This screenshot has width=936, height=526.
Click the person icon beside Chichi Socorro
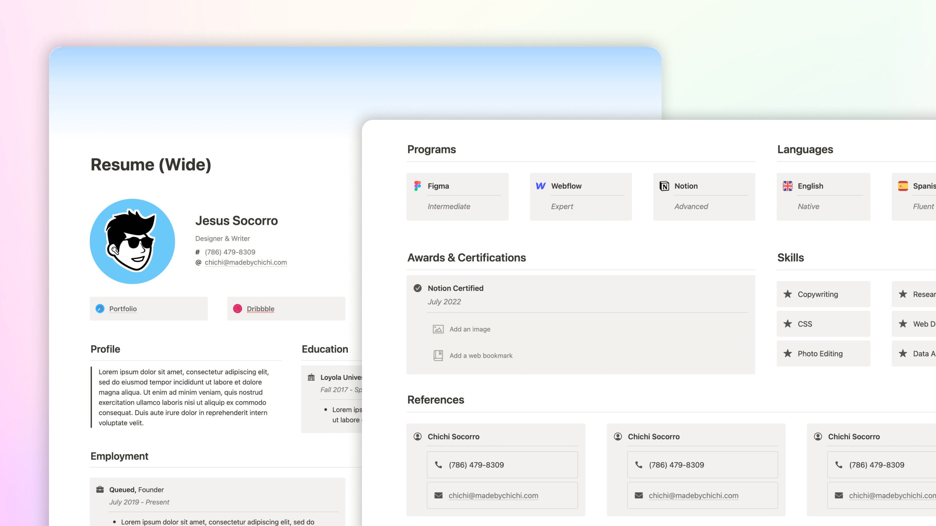417,436
